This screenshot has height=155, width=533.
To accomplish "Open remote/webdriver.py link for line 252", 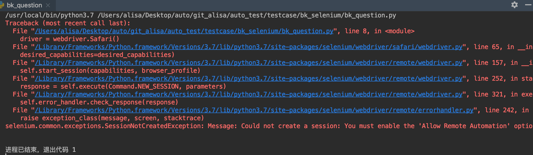I will coord(249,79).
